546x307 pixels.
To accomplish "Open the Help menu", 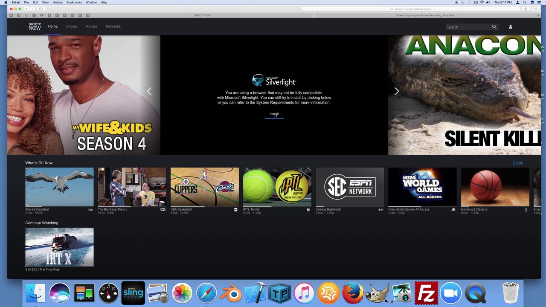I will [x=104, y=2].
